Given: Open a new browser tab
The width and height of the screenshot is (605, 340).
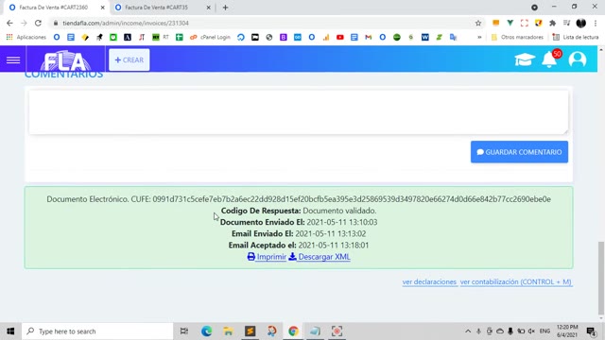Looking at the screenshot, I should [225, 8].
